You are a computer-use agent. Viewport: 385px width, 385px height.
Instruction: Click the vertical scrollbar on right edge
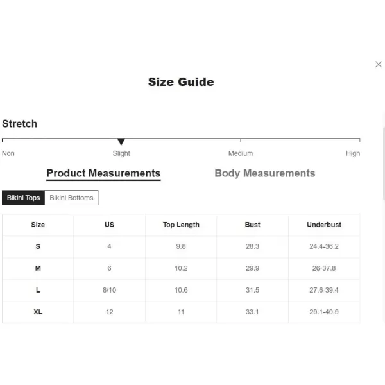tap(384, 164)
